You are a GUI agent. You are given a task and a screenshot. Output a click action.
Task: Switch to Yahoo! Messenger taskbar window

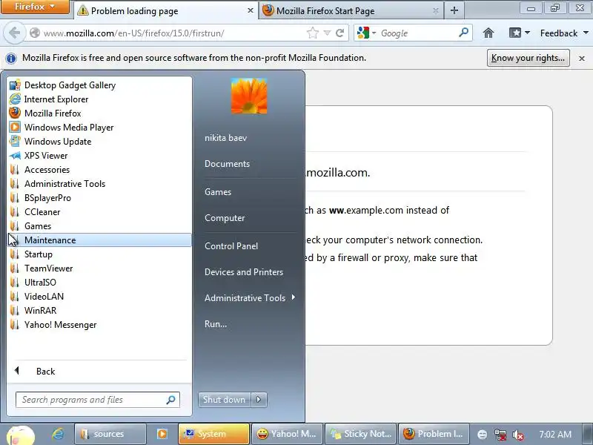(x=287, y=434)
